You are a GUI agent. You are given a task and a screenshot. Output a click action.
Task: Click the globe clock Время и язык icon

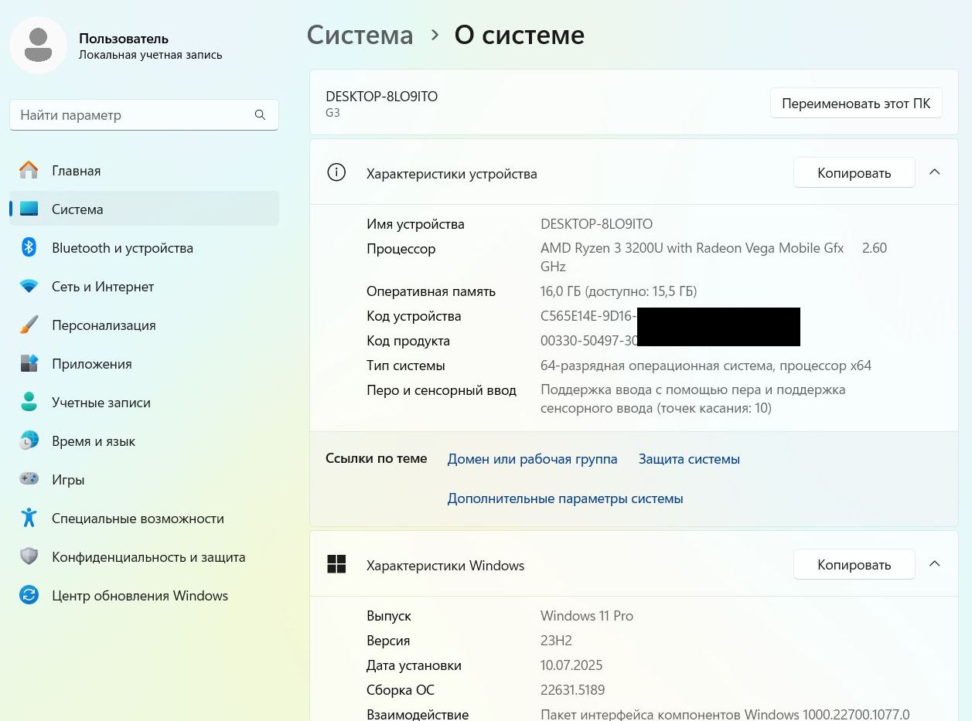point(29,440)
